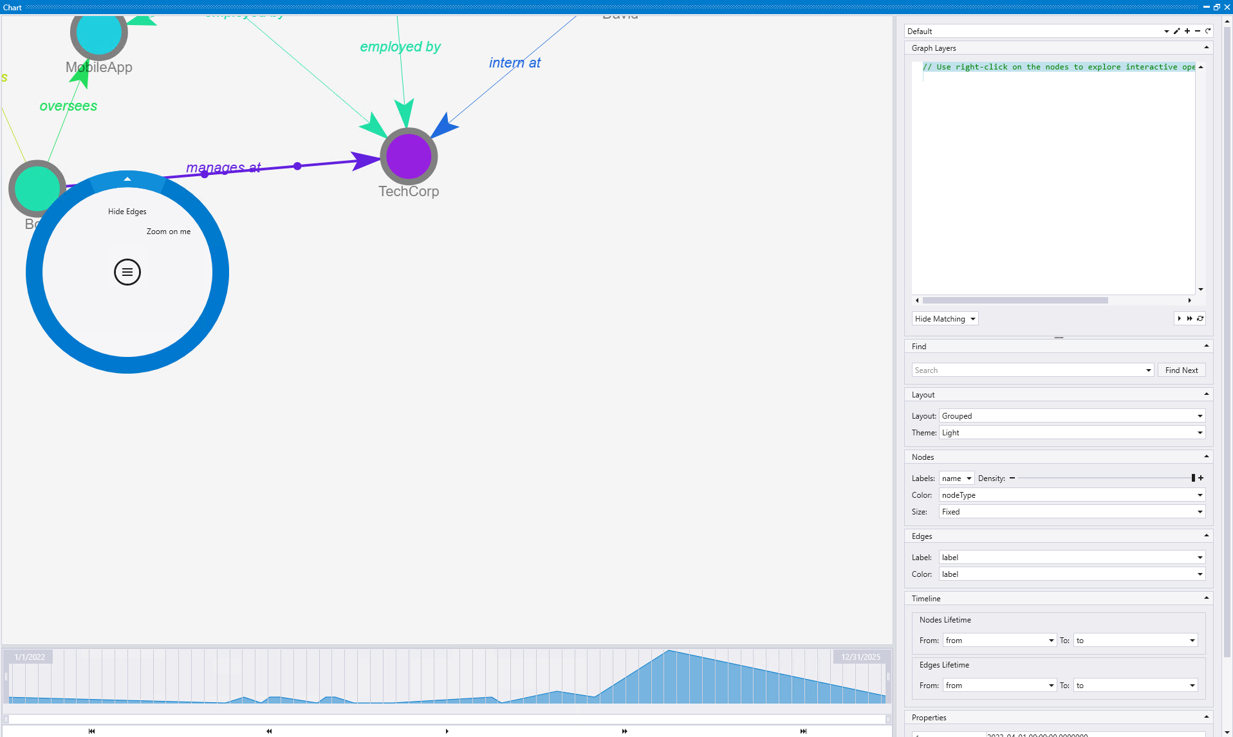Increase node density with the plus icon

pyautogui.click(x=1201, y=478)
